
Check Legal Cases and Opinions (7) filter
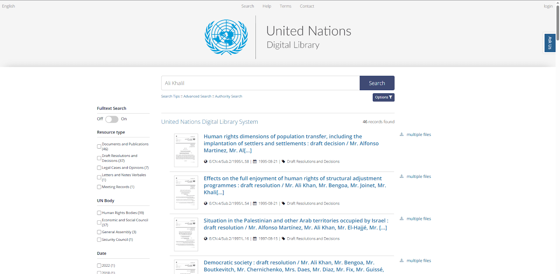(99, 168)
